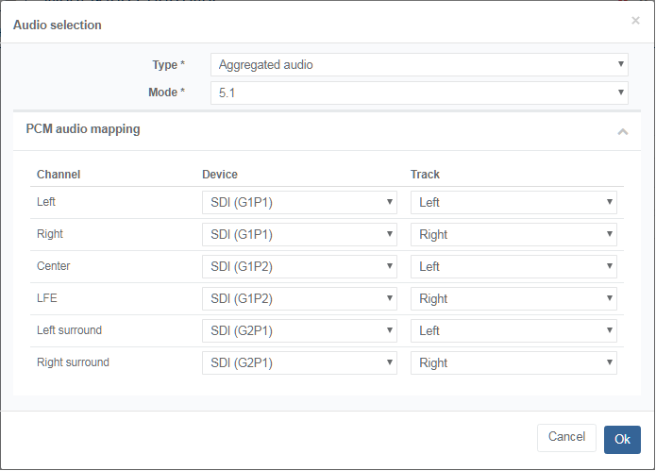This screenshot has height=471, width=656.
Task: Open Device dropdown for Right surround channel
Action: 299,362
